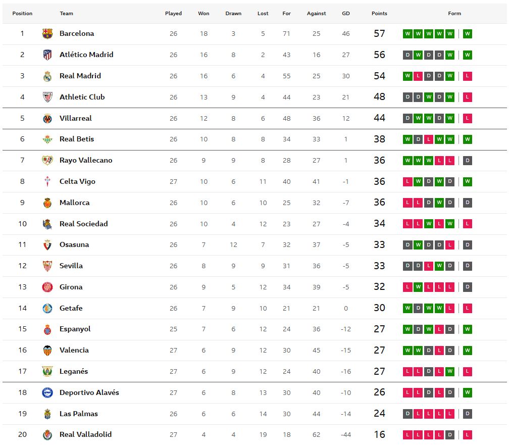This screenshot has width=510, height=448.
Task: Click the Form column header
Action: click(x=454, y=14)
